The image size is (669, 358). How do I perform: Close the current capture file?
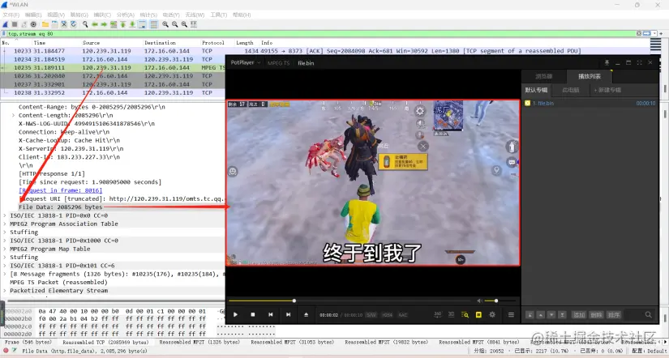pos(64,24)
